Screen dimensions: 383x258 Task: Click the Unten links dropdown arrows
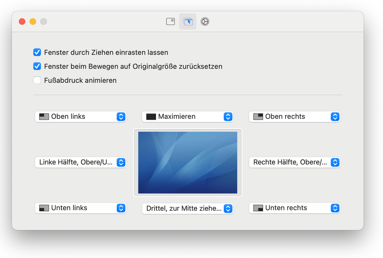point(121,208)
